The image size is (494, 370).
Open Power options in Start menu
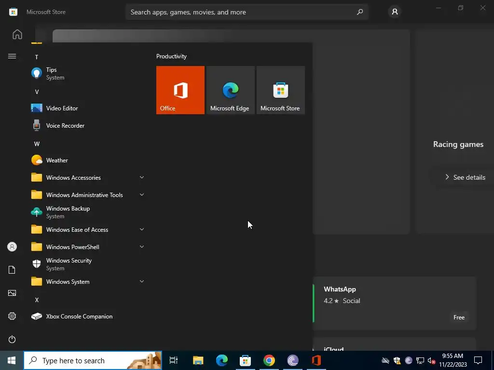pos(12,339)
